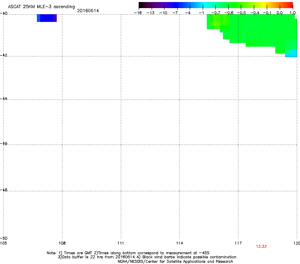300x264 pixels.
Task: Click the color scale label "-0.5"
Action: (242, 13)
